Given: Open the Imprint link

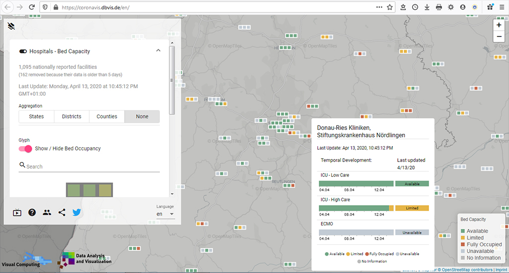Looking at the screenshot, I should click(501, 270).
